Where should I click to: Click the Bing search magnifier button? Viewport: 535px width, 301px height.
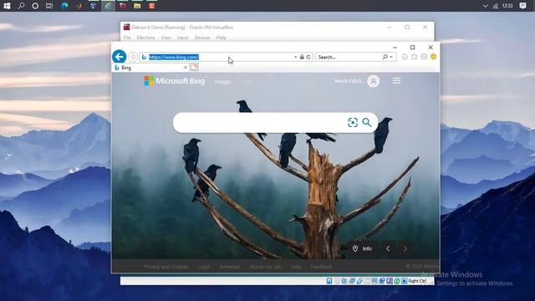367,123
